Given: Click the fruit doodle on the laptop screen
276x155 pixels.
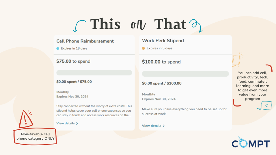Looking at the screenshot, I should coord(266,105).
